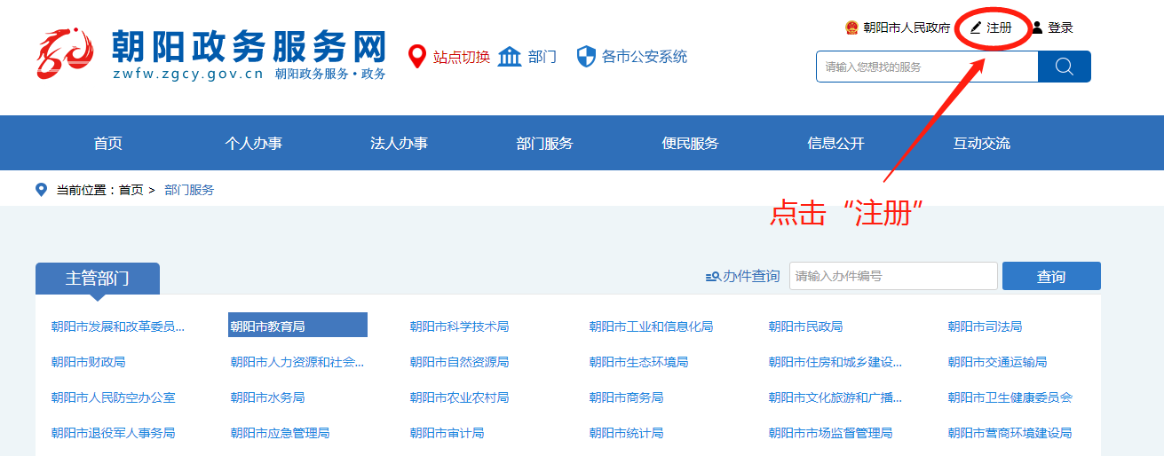This screenshot has width=1164, height=456.
Task: Open the 朝阳市人民政府 link
Action: [907, 28]
